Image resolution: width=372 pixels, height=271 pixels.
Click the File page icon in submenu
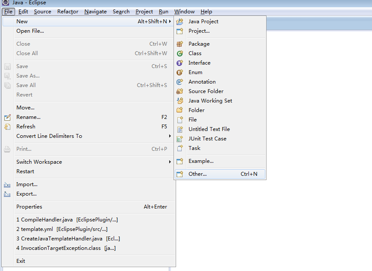[180, 120]
